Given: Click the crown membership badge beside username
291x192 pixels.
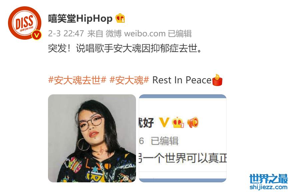Looking at the screenshot, I should pyautogui.click(x=120, y=18).
